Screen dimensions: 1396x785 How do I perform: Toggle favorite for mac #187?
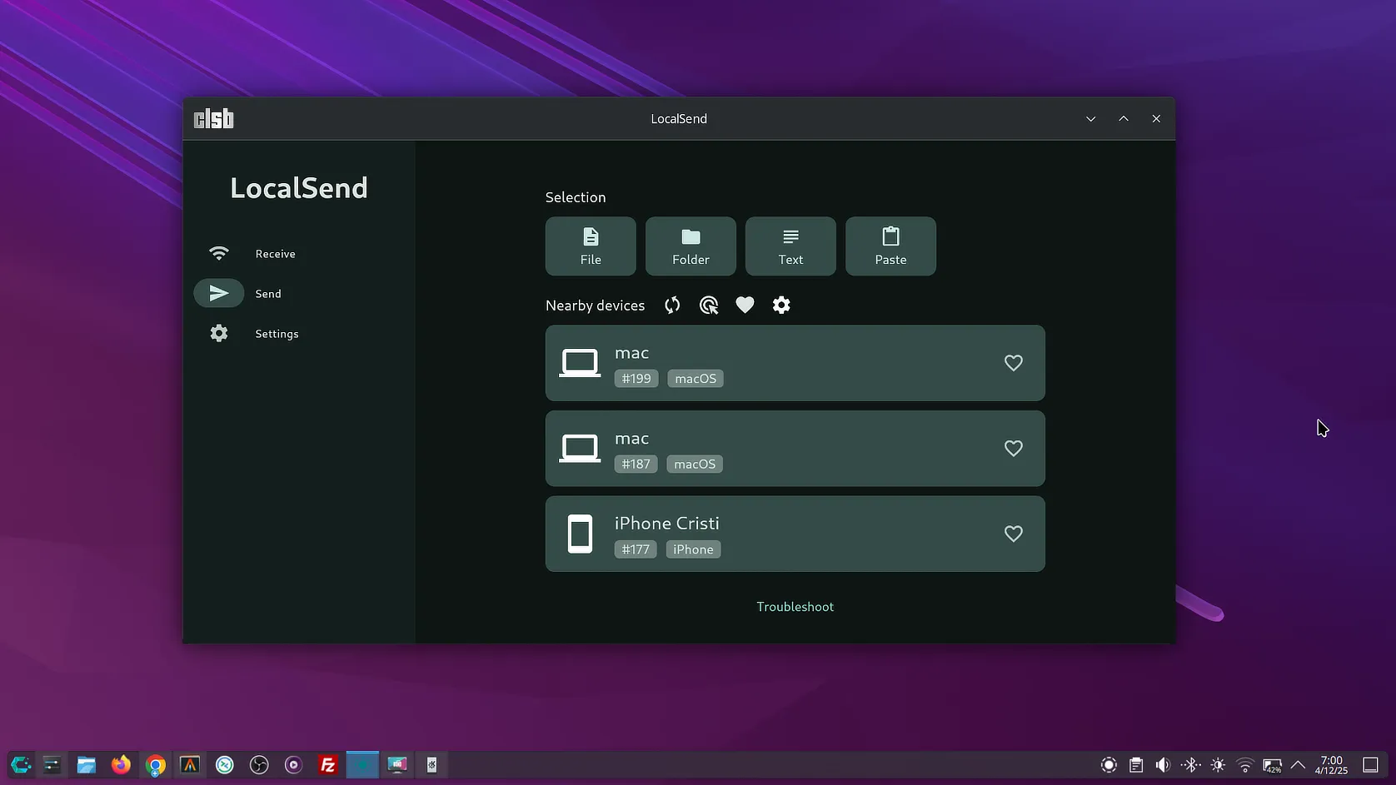(1013, 449)
